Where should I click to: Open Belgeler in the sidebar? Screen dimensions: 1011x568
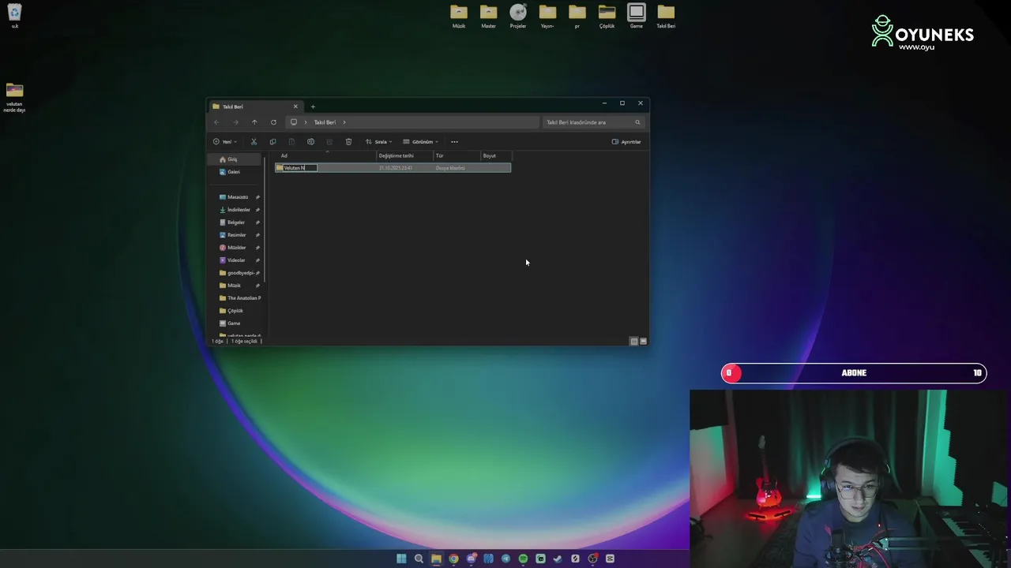click(x=235, y=222)
